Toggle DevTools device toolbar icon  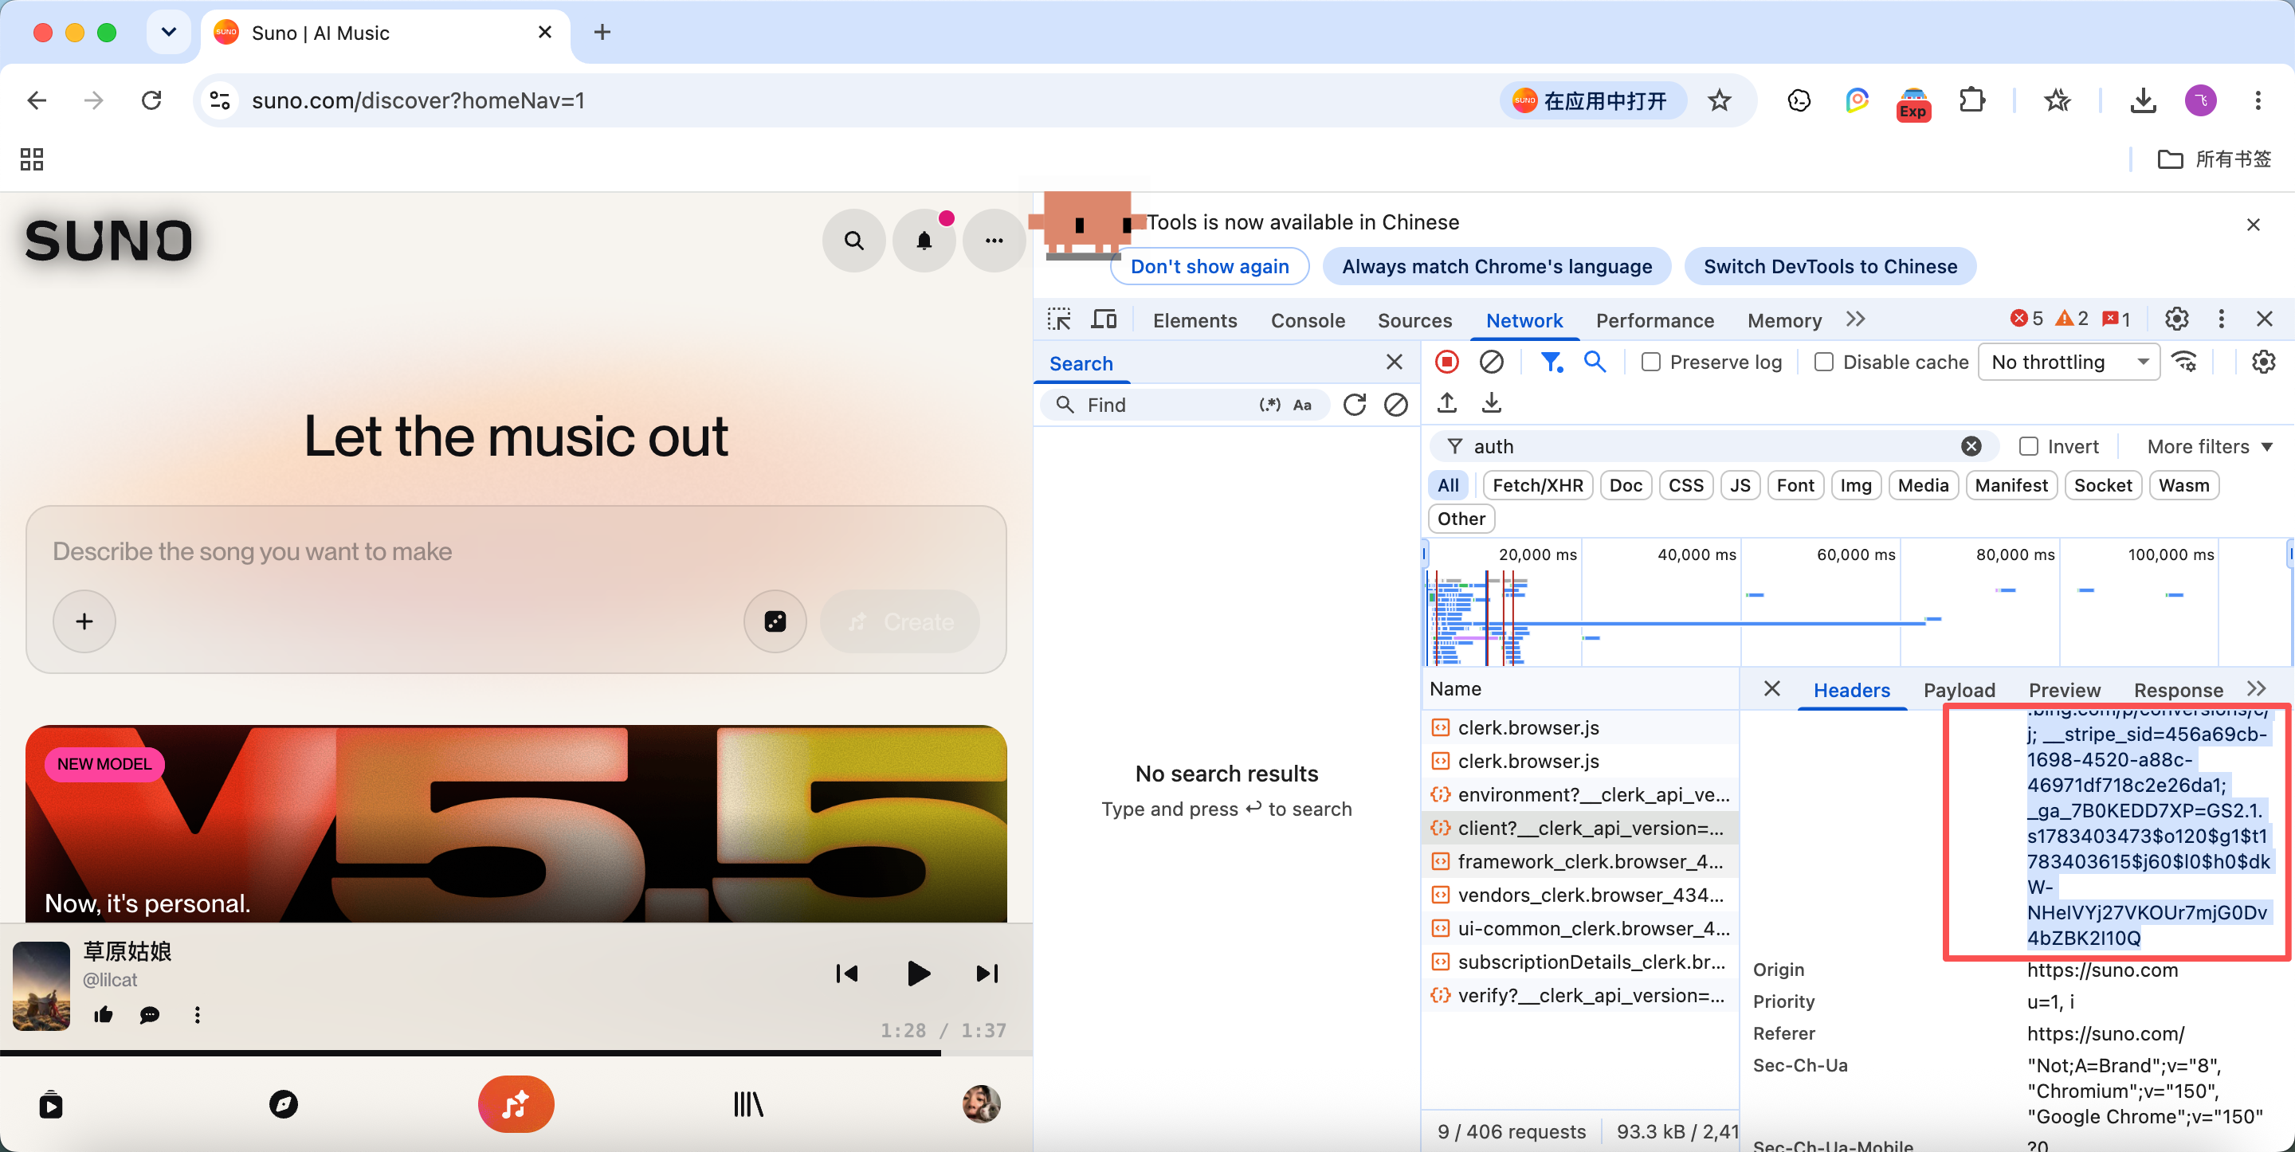1104,319
